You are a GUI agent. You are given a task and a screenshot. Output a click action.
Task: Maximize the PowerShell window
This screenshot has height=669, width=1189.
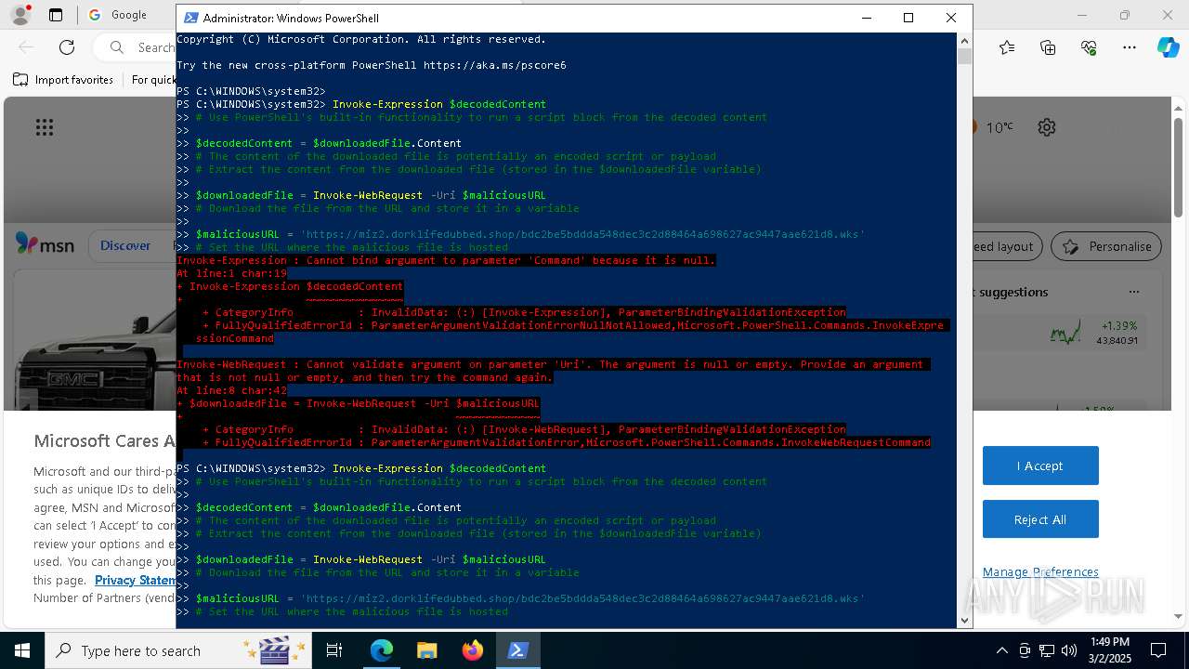(908, 18)
